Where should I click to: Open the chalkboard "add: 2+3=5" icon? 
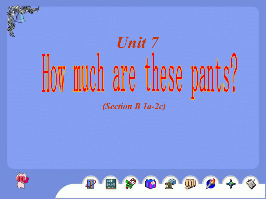[x=111, y=184]
